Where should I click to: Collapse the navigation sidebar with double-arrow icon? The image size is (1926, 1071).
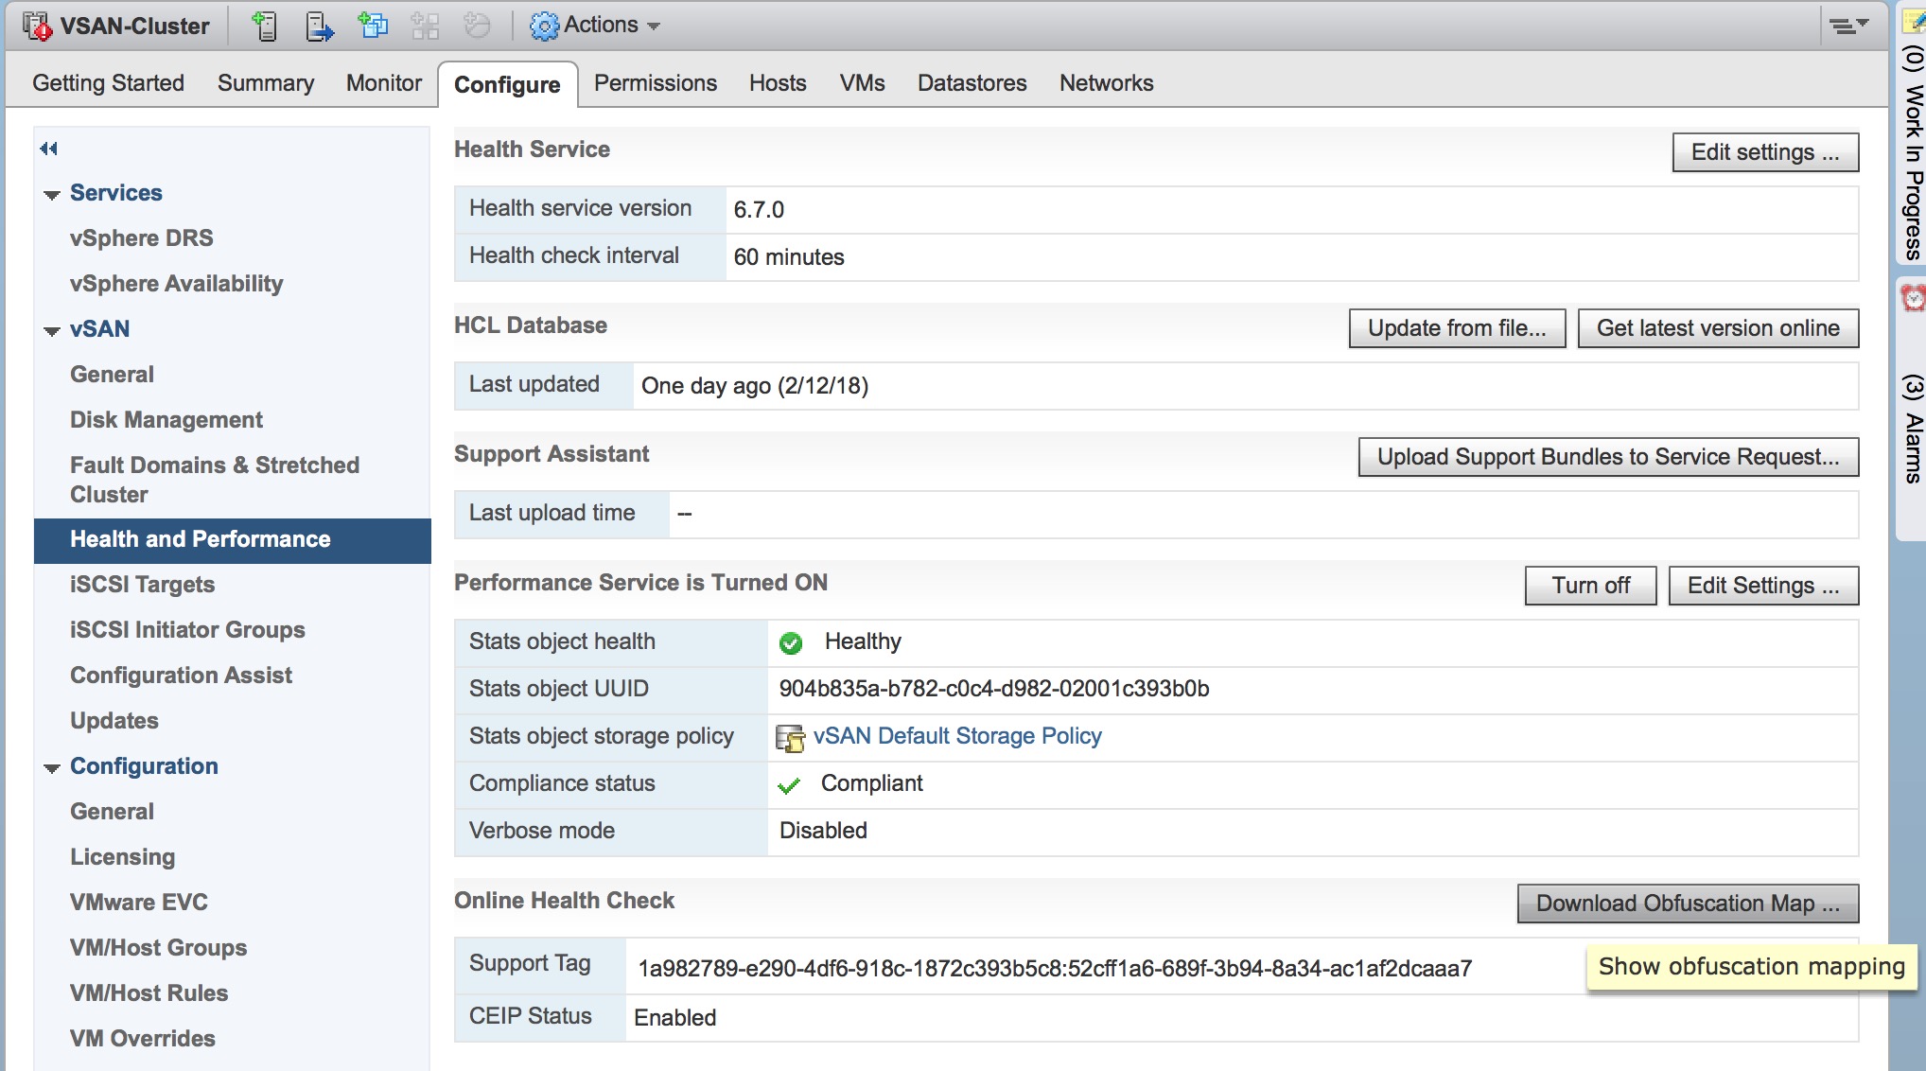(x=49, y=149)
